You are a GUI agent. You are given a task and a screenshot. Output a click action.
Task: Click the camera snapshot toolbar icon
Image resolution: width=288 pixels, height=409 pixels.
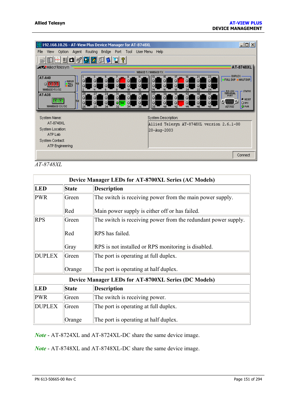[72, 60]
